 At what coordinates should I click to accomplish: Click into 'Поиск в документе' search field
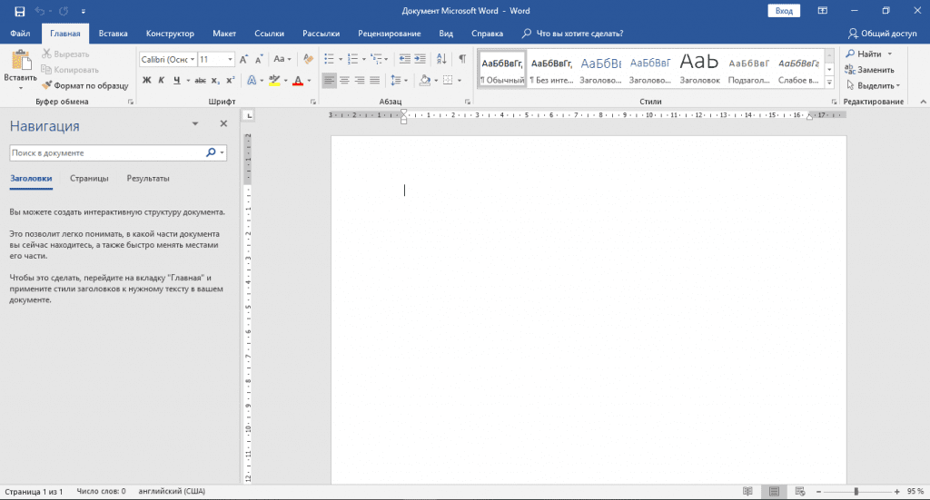[x=107, y=152]
